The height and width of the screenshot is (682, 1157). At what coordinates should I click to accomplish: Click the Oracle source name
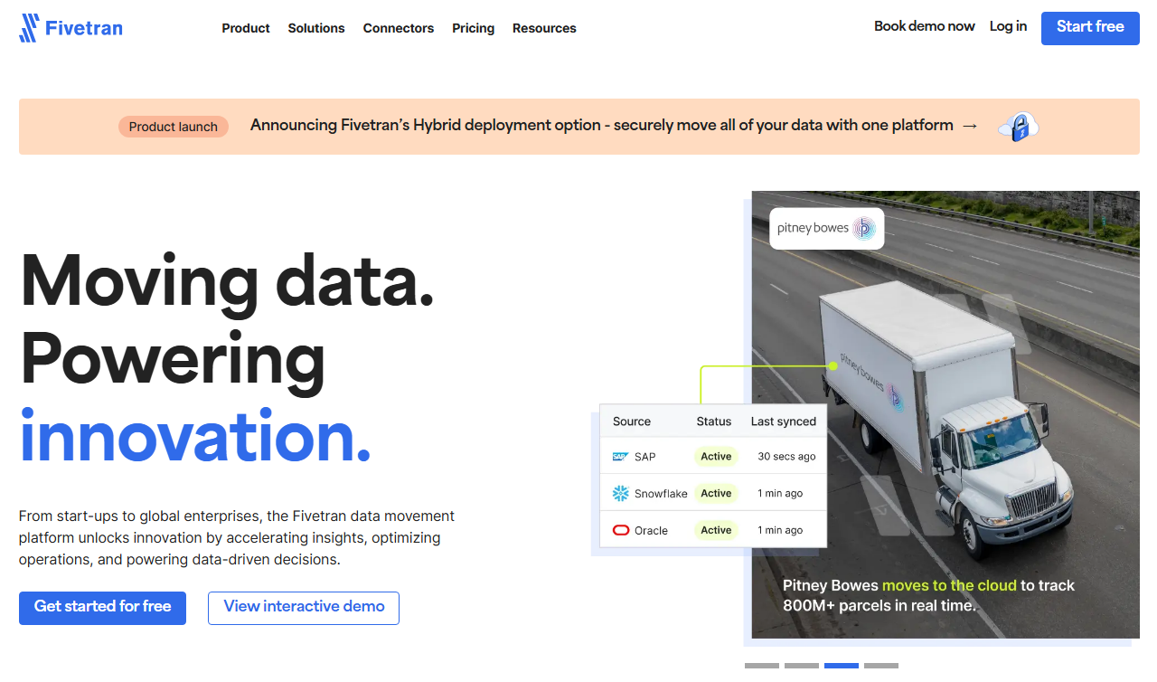651,531
